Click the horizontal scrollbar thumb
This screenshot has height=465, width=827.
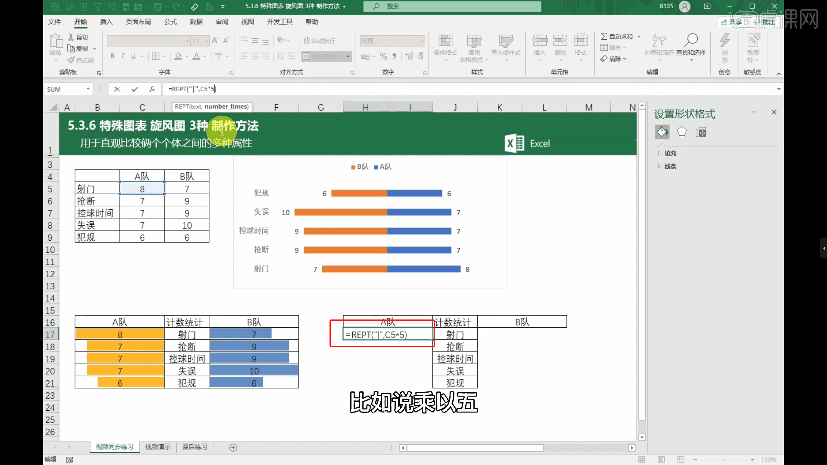[475, 448]
